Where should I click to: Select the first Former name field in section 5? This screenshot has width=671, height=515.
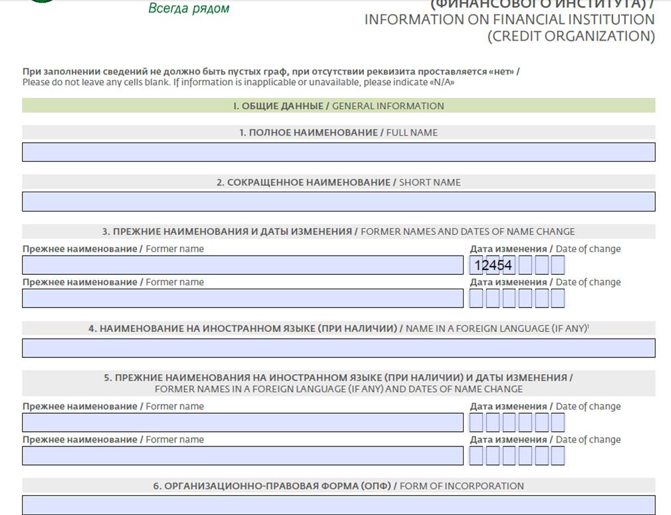pos(243,423)
